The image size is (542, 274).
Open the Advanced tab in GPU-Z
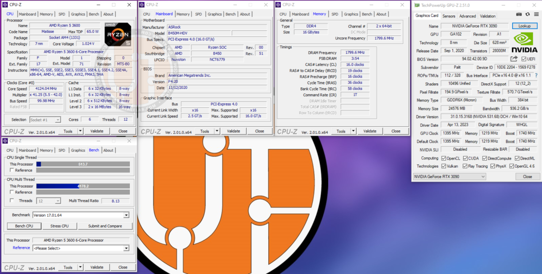point(467,16)
